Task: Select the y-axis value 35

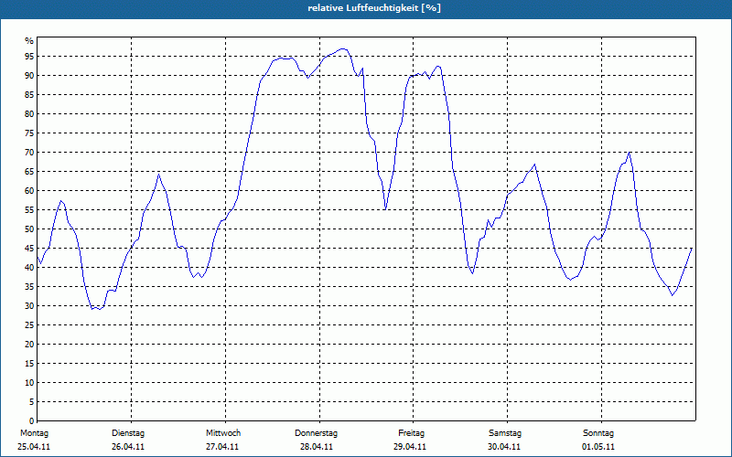Action: point(29,287)
